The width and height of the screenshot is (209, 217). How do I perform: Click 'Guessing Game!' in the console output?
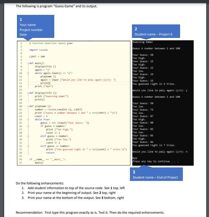[143, 42]
